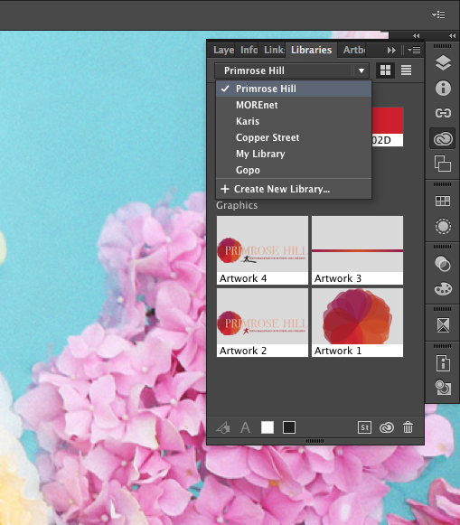Click Create New Library option

click(x=294, y=189)
